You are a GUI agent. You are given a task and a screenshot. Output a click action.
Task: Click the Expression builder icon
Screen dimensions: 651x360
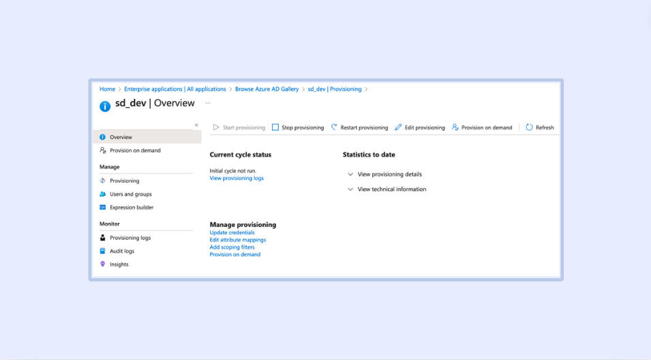coord(102,207)
